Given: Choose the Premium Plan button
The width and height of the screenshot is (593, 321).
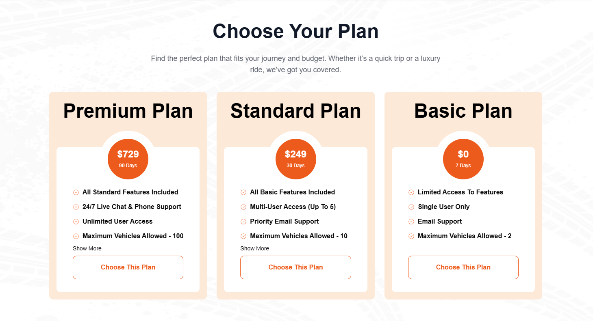Looking at the screenshot, I should tap(128, 267).
